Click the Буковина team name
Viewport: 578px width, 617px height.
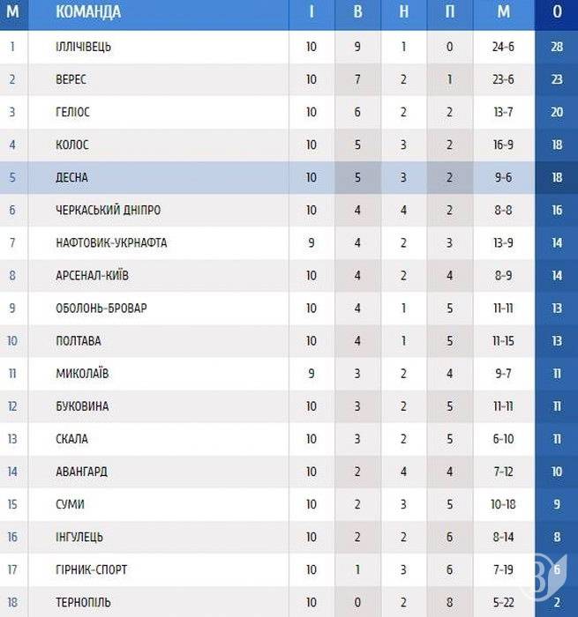82,406
